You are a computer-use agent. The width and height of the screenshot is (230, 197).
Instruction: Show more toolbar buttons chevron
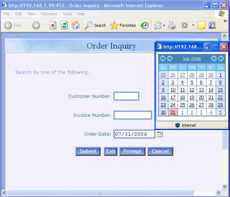pos(225,21)
